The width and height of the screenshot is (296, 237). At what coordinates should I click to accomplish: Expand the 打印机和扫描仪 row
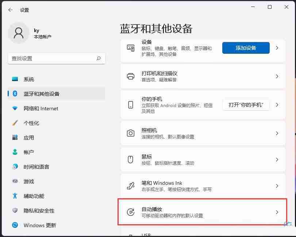(277, 77)
